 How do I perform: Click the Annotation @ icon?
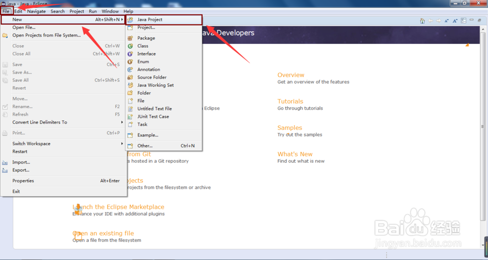coord(130,70)
